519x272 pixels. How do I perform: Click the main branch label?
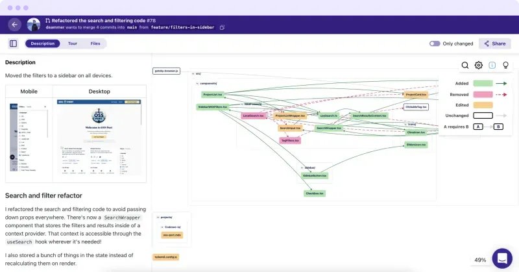pos(132,27)
